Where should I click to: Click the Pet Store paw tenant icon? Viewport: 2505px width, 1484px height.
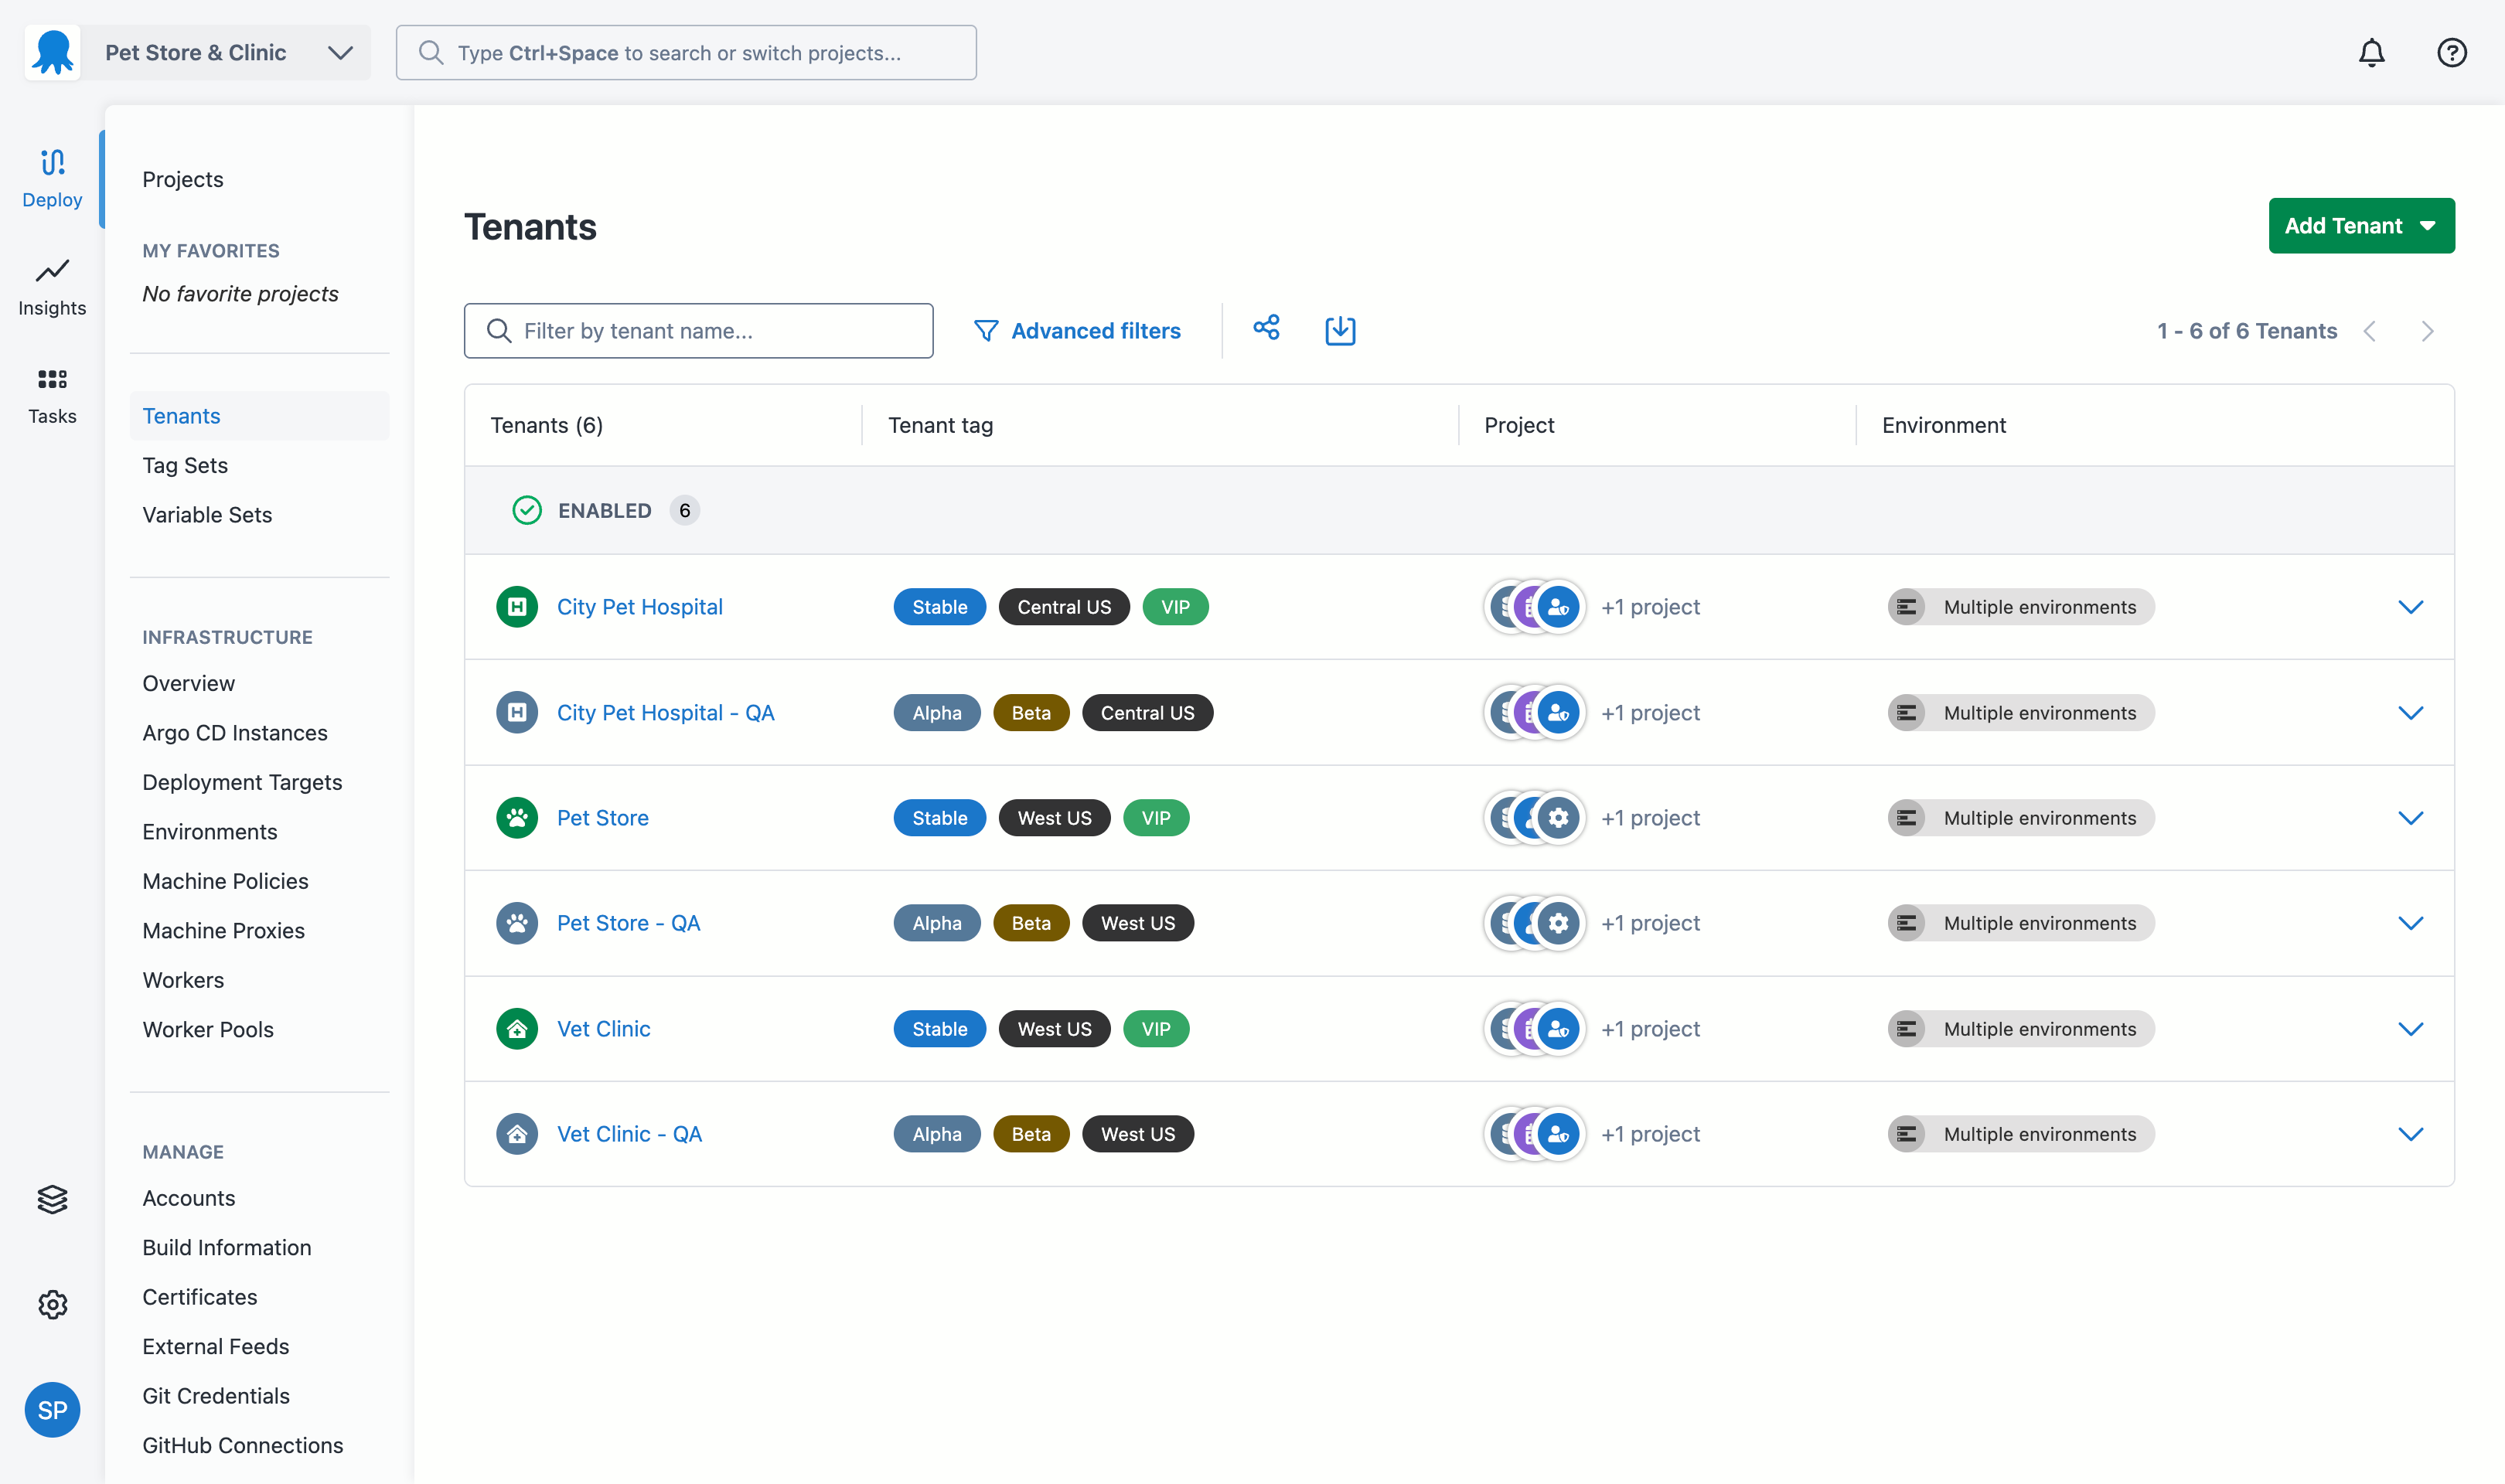click(517, 818)
